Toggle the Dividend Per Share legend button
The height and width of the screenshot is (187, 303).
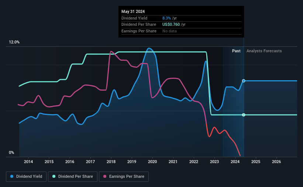click(73, 177)
